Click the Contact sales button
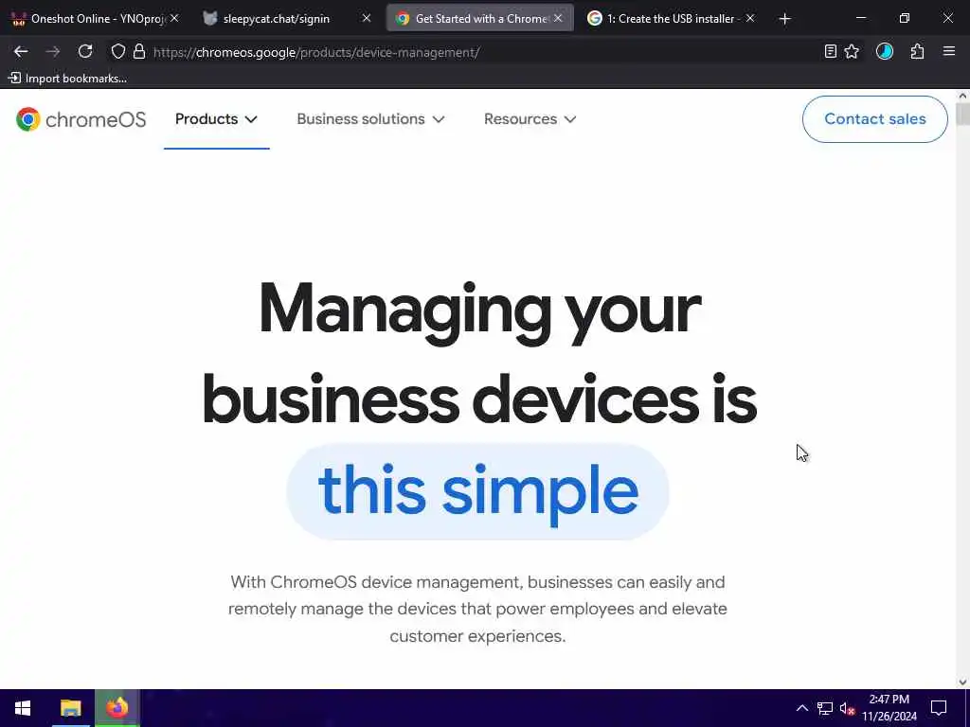 point(874,119)
